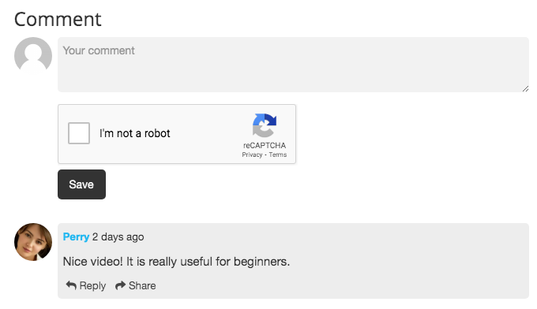
Task: Click the Reply text under Perry's comment
Action: click(92, 285)
